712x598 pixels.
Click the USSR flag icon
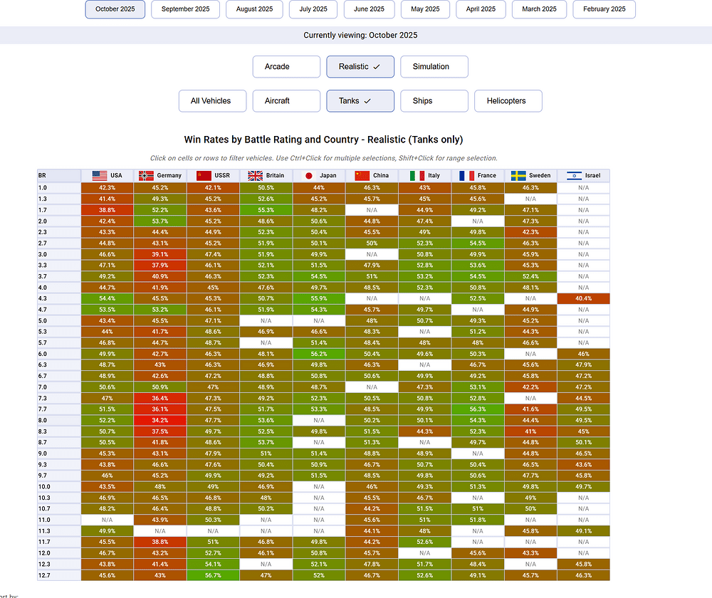[204, 176]
